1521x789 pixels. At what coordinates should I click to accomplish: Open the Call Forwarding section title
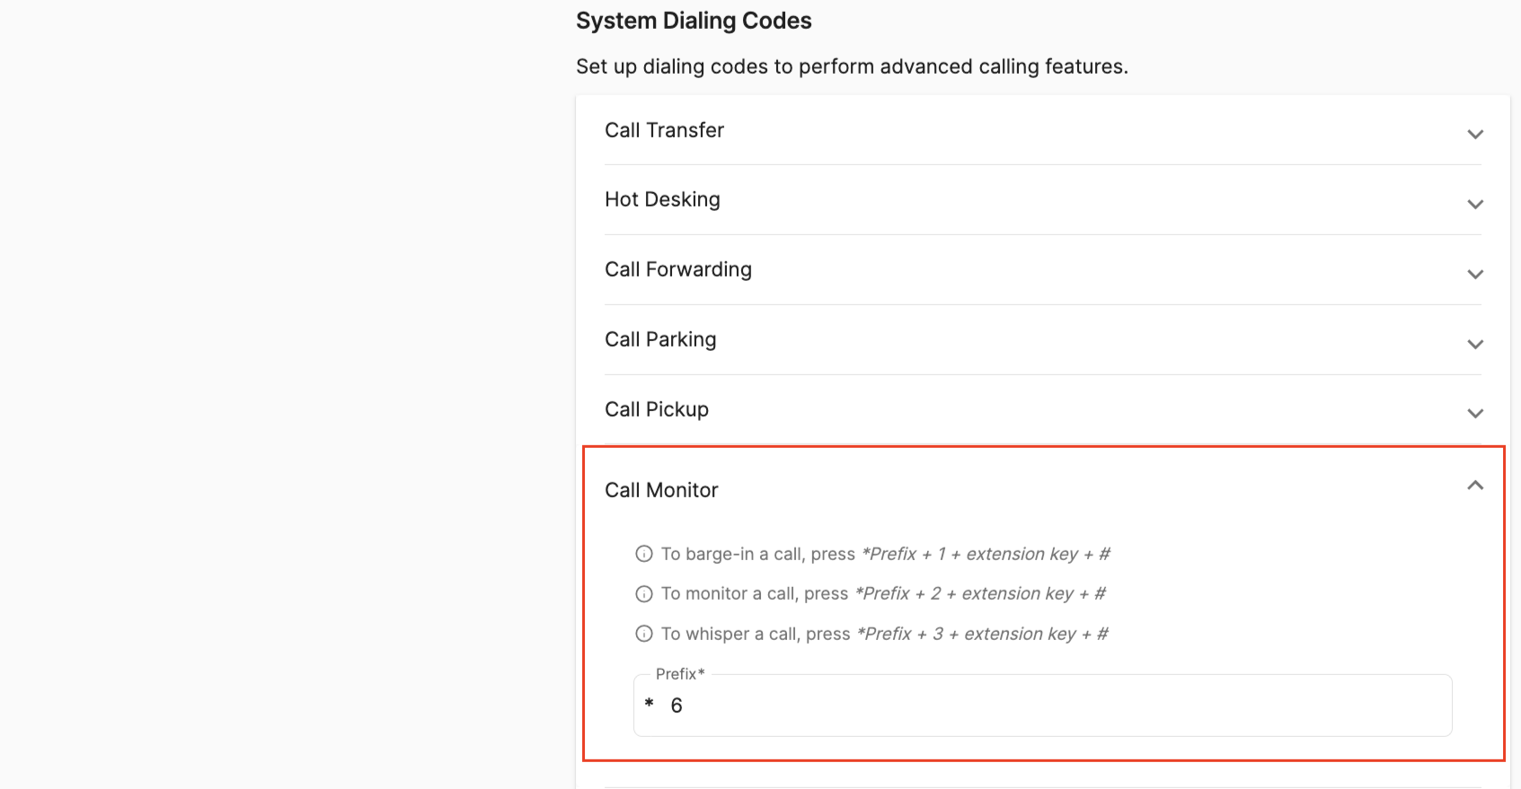point(678,269)
